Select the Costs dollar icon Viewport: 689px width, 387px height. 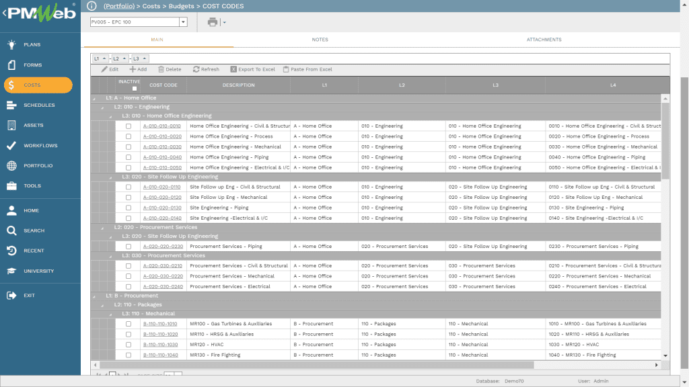pyautogui.click(x=11, y=85)
